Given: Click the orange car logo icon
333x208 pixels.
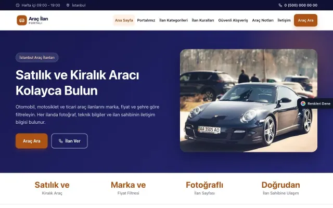Looking at the screenshot, I should pyautogui.click(x=22, y=20).
